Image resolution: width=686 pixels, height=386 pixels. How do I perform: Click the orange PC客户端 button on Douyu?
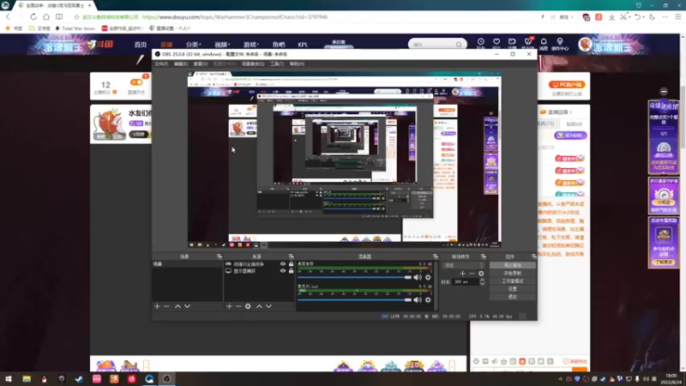(567, 84)
